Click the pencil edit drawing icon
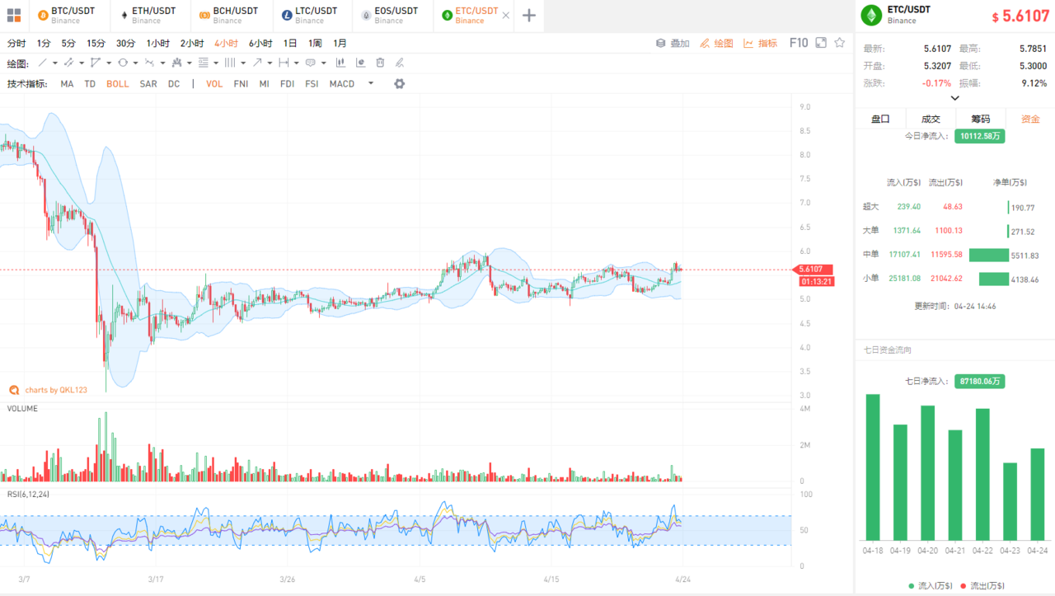The width and height of the screenshot is (1055, 596). pyautogui.click(x=400, y=63)
